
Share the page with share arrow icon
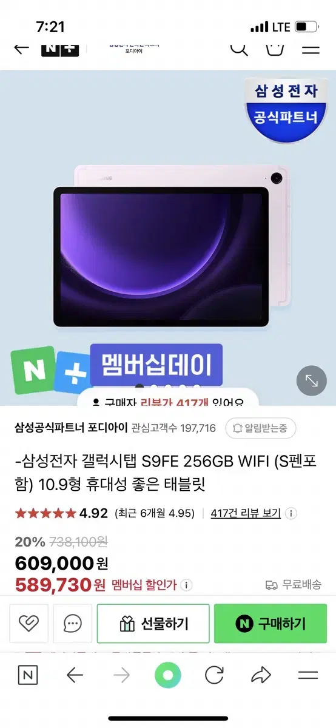(261, 675)
